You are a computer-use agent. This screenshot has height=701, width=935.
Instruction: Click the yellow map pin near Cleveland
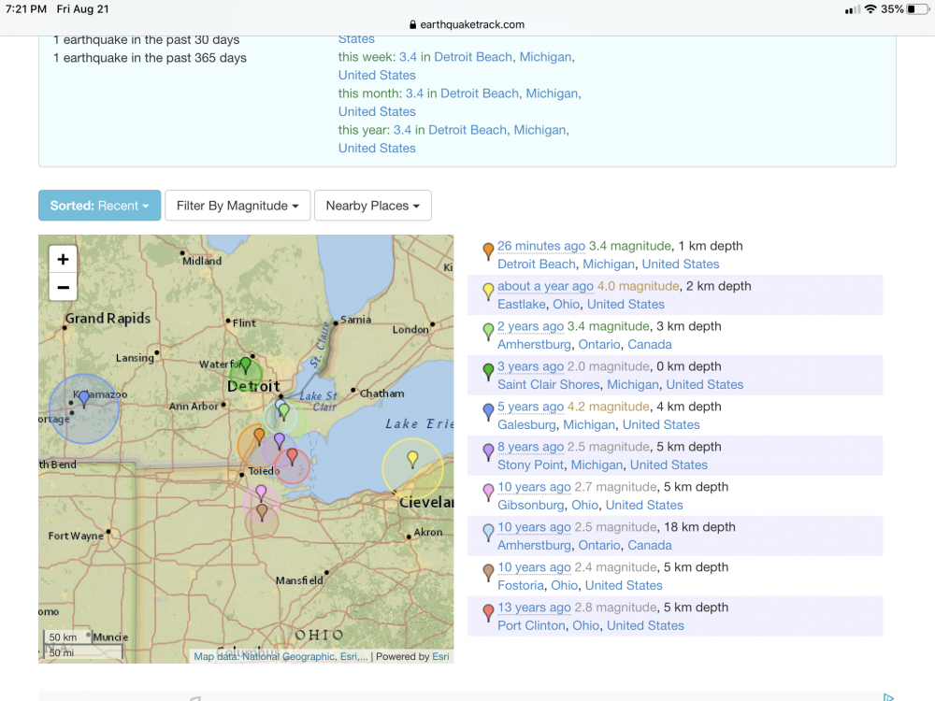pos(412,458)
